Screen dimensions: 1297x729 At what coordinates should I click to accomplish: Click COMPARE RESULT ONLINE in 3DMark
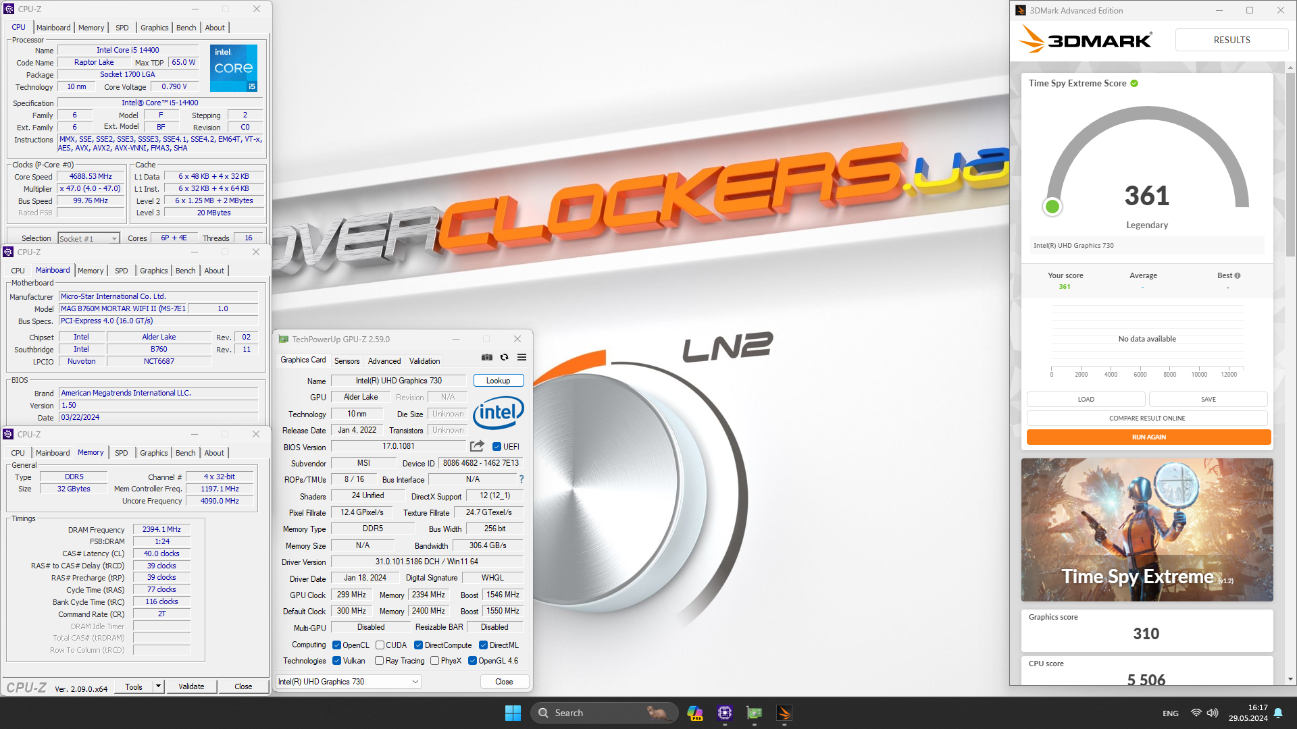click(1147, 418)
